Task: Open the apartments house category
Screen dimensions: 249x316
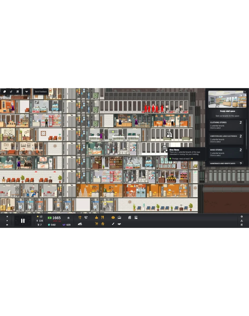Action: (103, 224)
